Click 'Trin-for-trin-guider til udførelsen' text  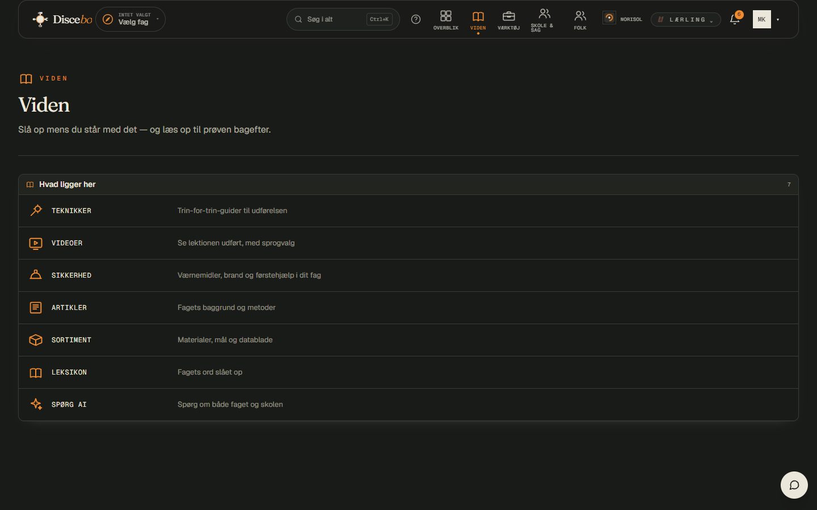(232, 211)
